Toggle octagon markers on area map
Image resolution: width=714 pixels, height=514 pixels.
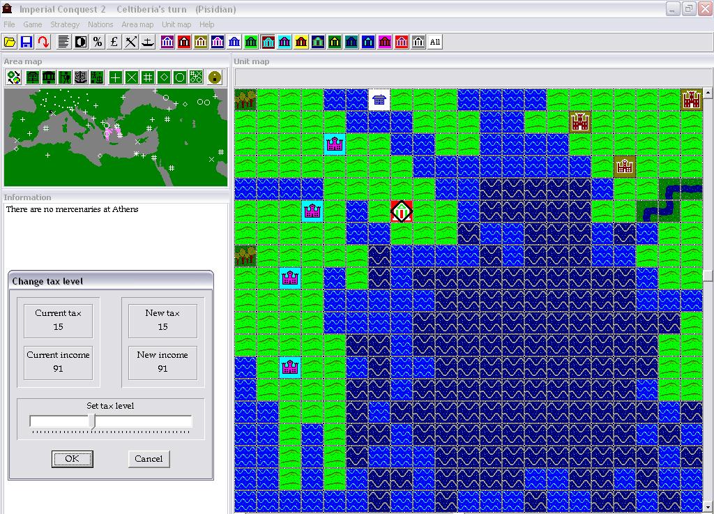(180, 77)
